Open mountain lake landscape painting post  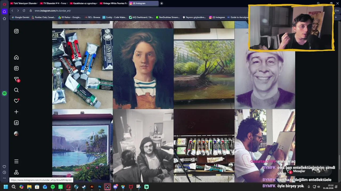(x=82, y=146)
